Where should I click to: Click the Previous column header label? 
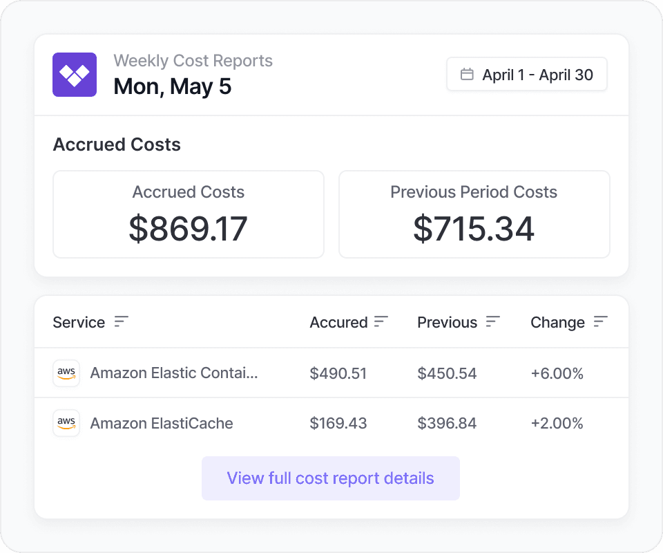click(447, 322)
